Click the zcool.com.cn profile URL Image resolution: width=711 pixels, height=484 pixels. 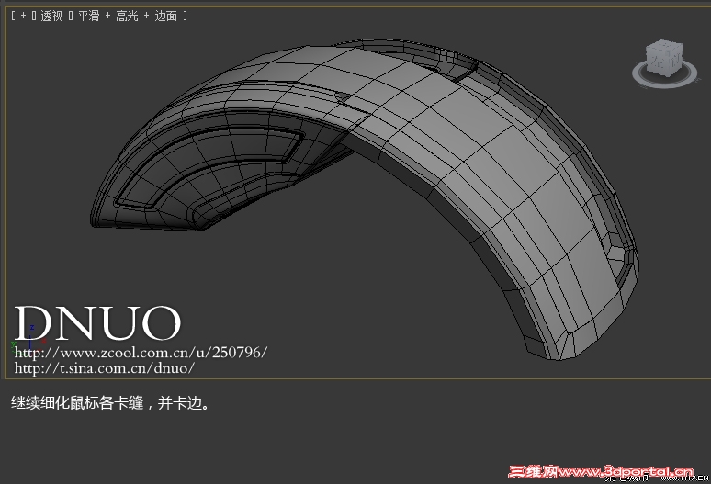point(141,352)
